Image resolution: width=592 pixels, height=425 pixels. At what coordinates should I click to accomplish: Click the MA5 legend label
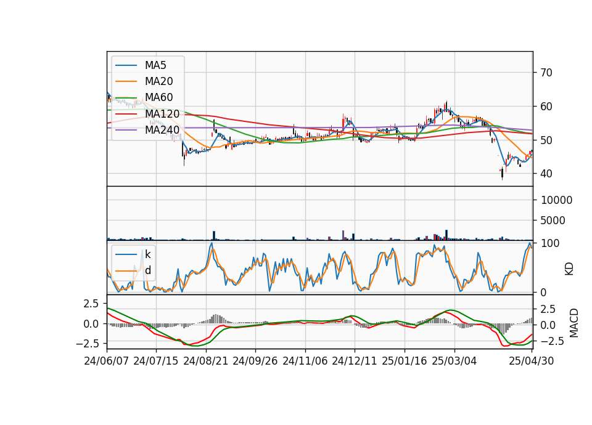[x=155, y=65]
